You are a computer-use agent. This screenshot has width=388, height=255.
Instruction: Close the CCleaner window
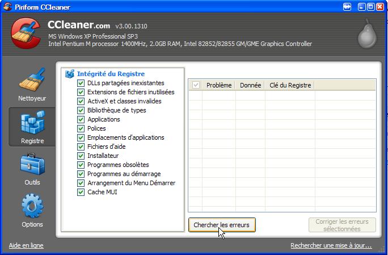point(380,7)
